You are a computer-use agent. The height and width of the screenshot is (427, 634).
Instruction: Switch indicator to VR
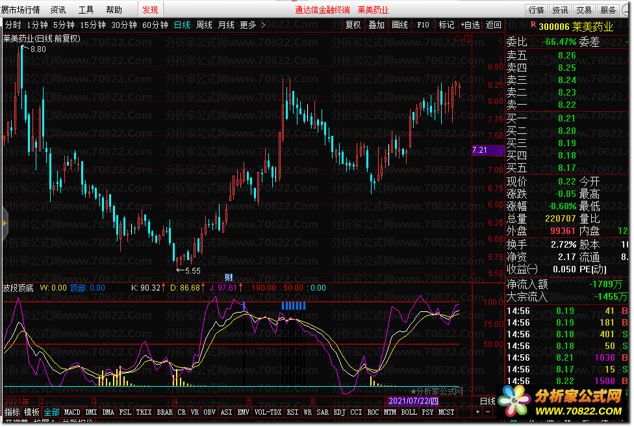194,412
